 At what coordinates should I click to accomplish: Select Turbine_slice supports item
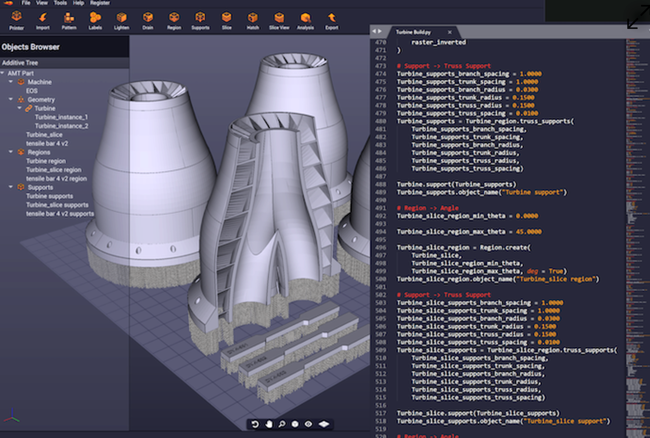click(x=57, y=205)
